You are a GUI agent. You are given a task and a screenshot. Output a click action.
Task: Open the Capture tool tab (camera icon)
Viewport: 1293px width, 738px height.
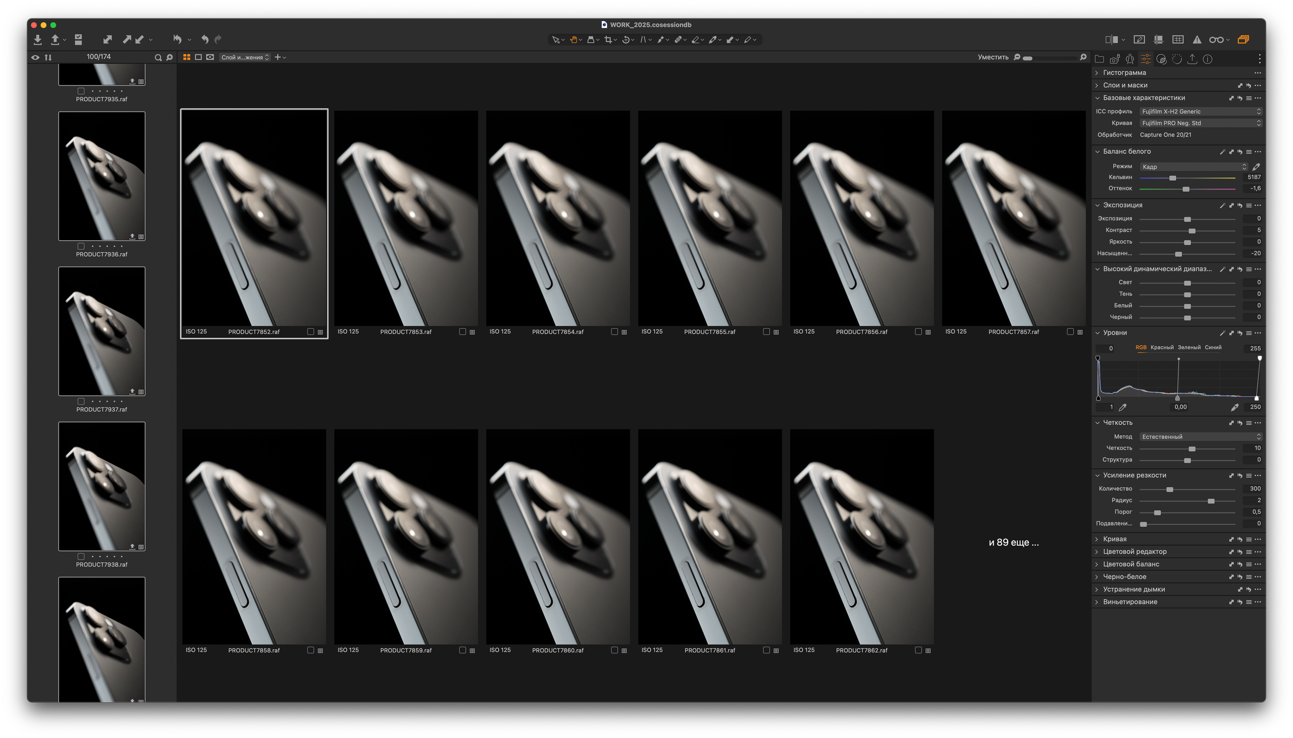click(1114, 59)
